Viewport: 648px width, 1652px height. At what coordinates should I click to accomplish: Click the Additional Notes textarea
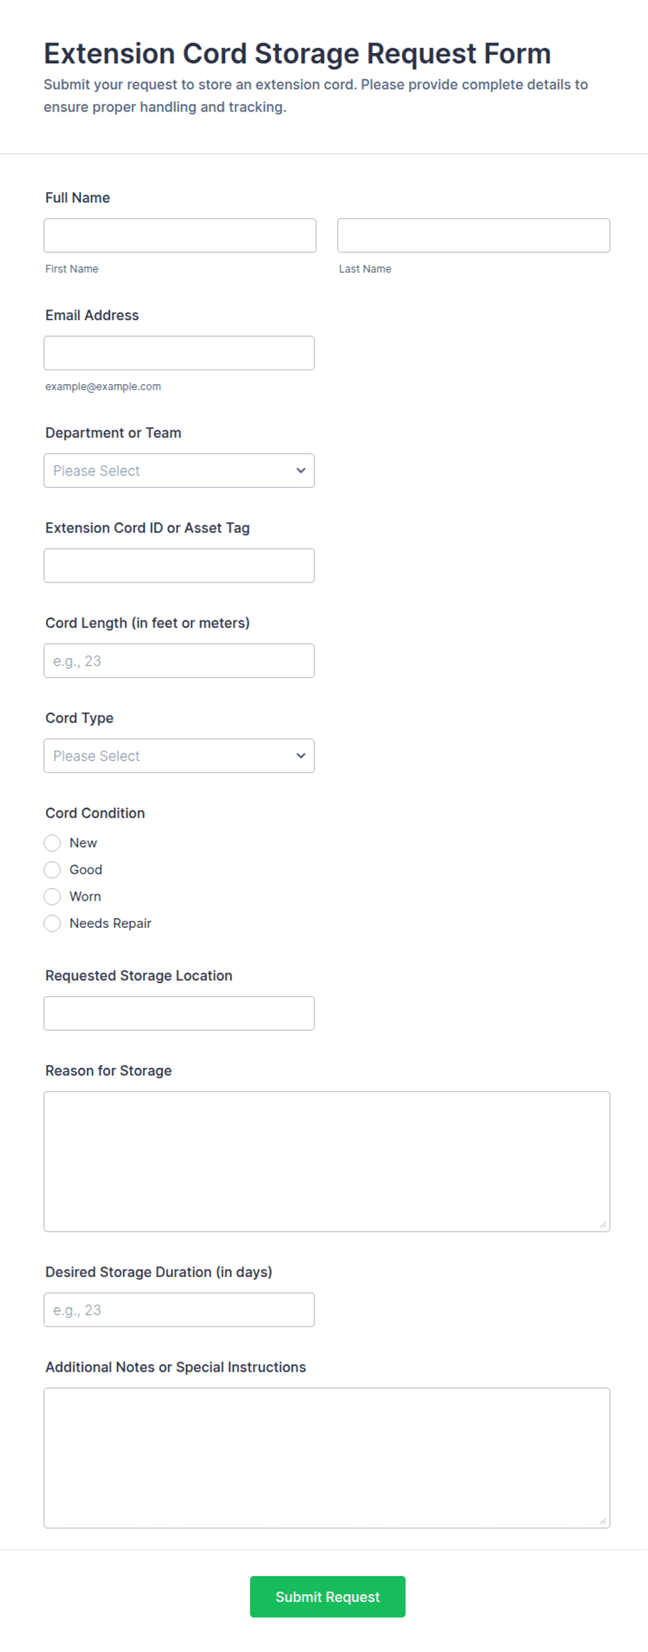click(x=327, y=1458)
